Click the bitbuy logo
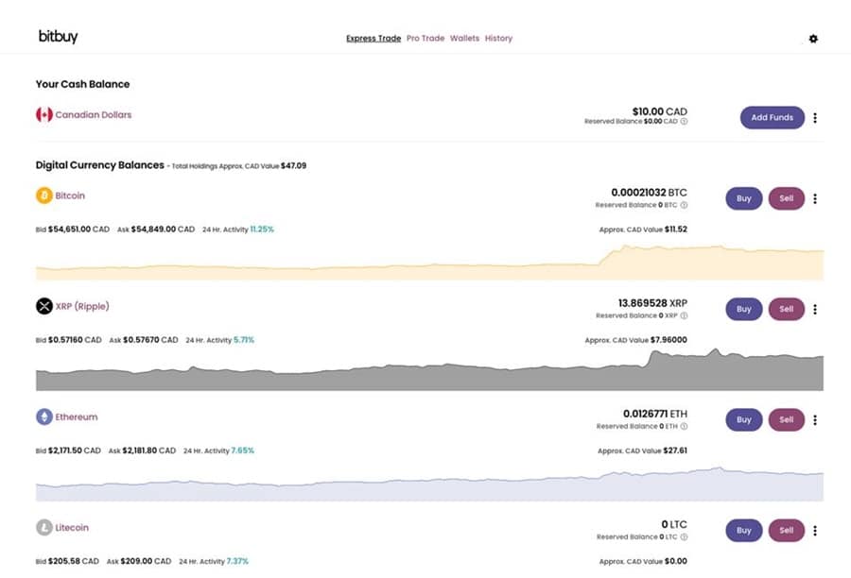The height and width of the screenshot is (578, 851). pos(58,37)
